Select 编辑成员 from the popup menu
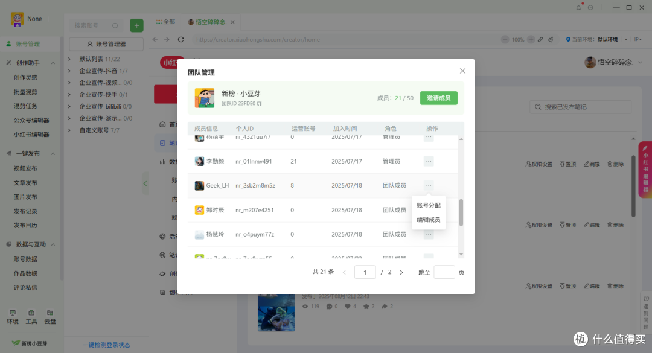The image size is (652, 353). point(428,220)
